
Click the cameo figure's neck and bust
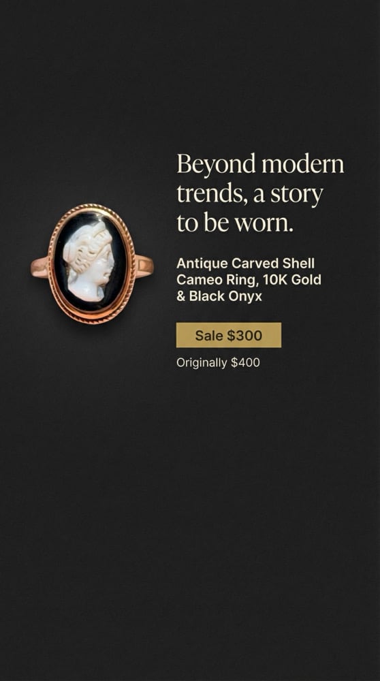click(x=87, y=290)
